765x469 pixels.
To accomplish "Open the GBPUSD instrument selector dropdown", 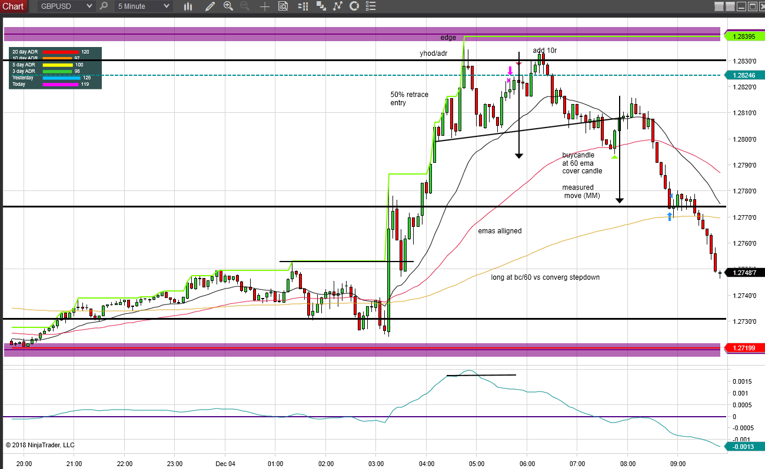I will (66, 6).
